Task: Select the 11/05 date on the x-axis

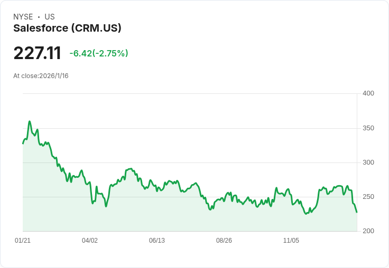Action: pyautogui.click(x=291, y=241)
